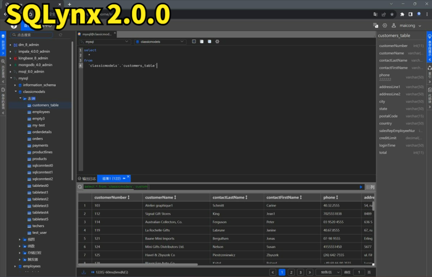Sort by phone column sort icon

pyautogui.click(x=337, y=197)
